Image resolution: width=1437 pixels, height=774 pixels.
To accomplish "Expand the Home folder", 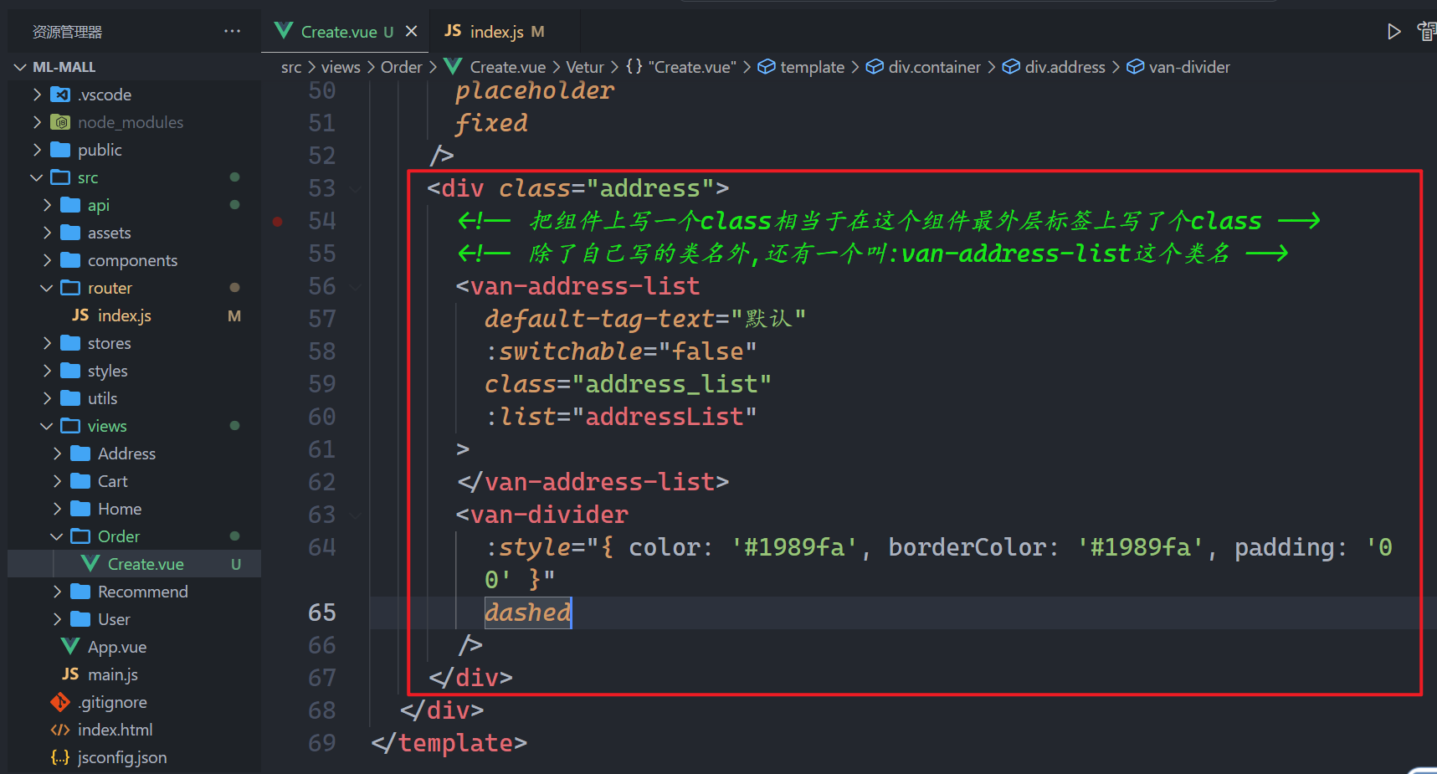I will 57,509.
